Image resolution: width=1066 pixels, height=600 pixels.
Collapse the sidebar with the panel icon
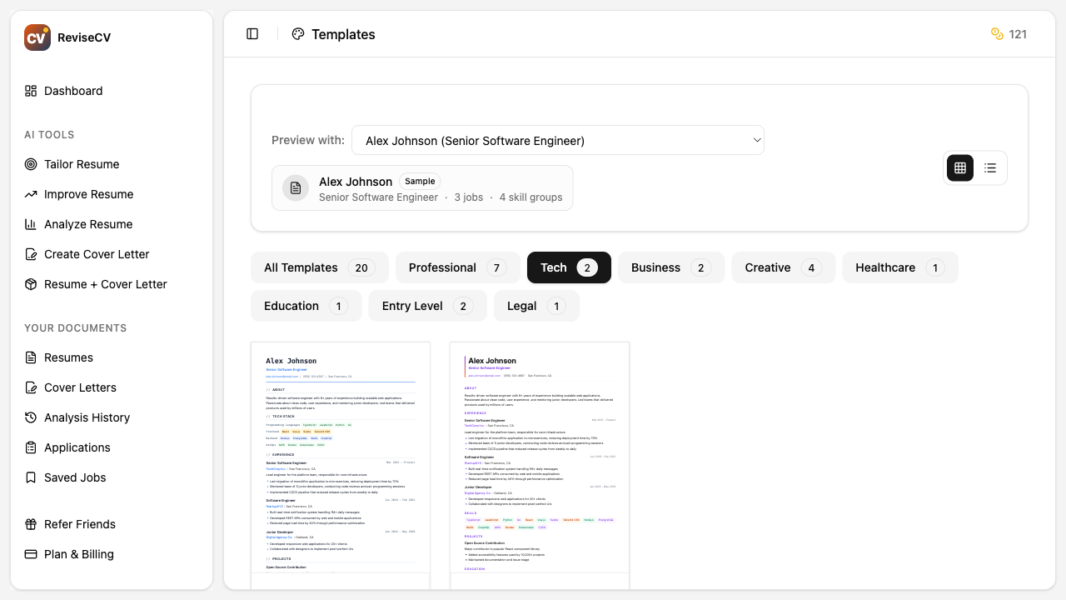click(x=252, y=33)
